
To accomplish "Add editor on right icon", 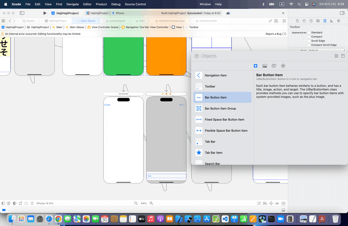I will pyautogui.click(x=284, y=21).
